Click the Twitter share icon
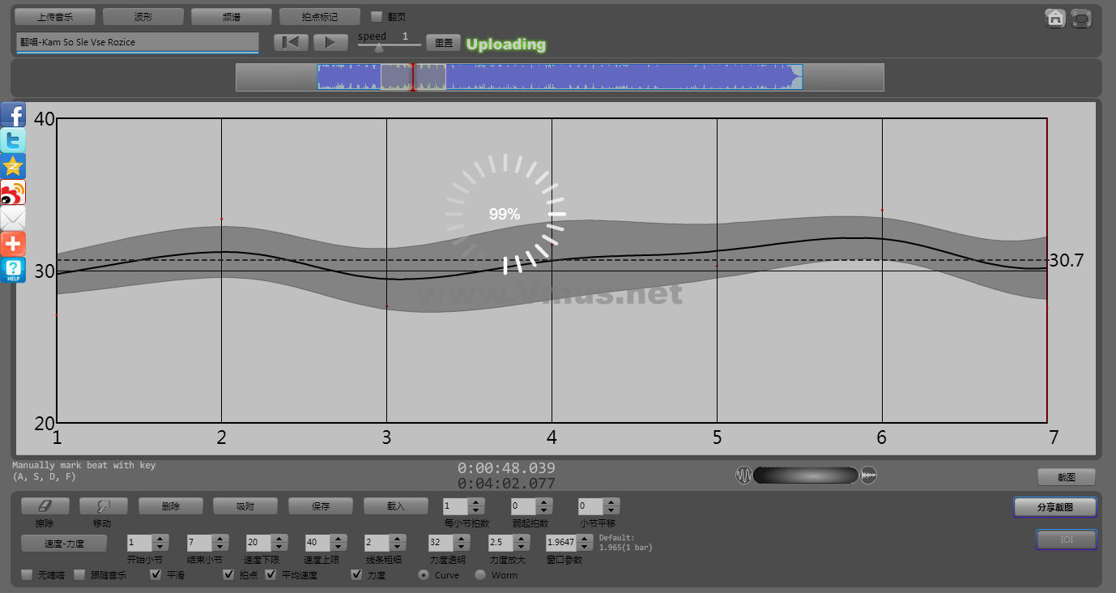The width and height of the screenshot is (1116, 593). (x=13, y=140)
